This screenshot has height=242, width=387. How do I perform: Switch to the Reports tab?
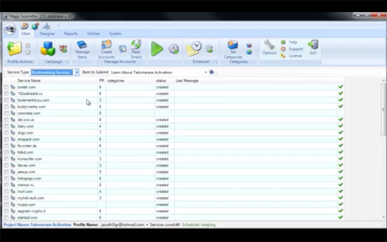coord(71,33)
